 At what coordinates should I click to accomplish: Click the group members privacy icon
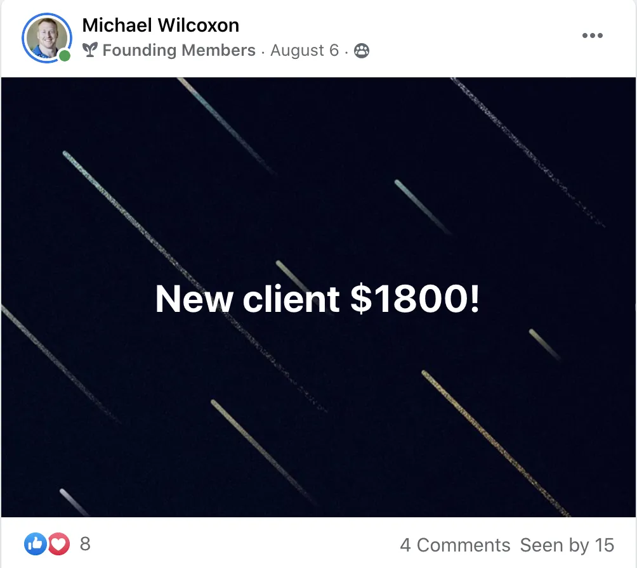point(361,51)
